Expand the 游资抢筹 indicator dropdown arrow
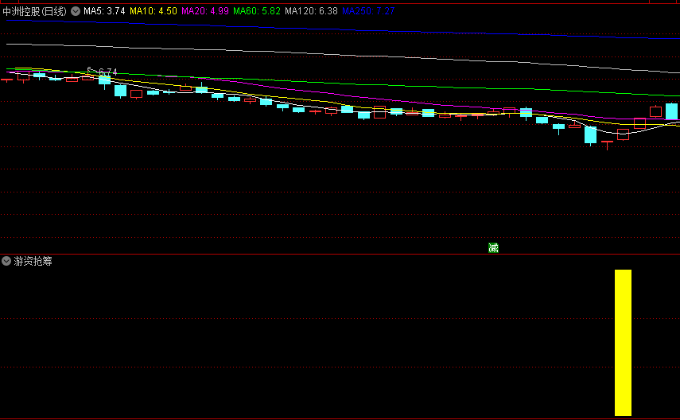 pos(6,261)
